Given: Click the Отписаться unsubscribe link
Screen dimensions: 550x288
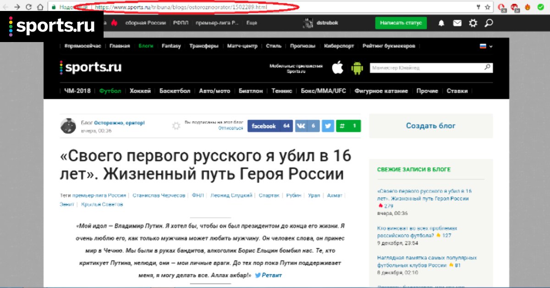Looking at the screenshot, I should click(x=231, y=128).
